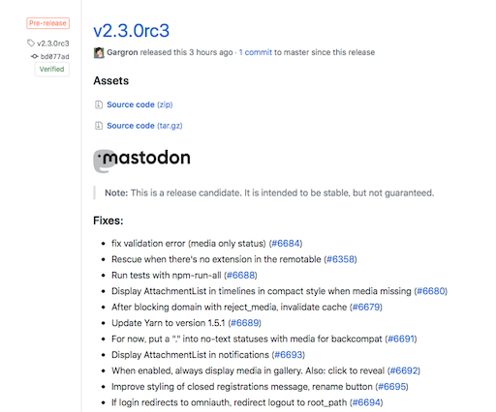Viewport: 496px width, 412px height.
Task: Click Gargron's avatar image
Action: tap(99, 52)
